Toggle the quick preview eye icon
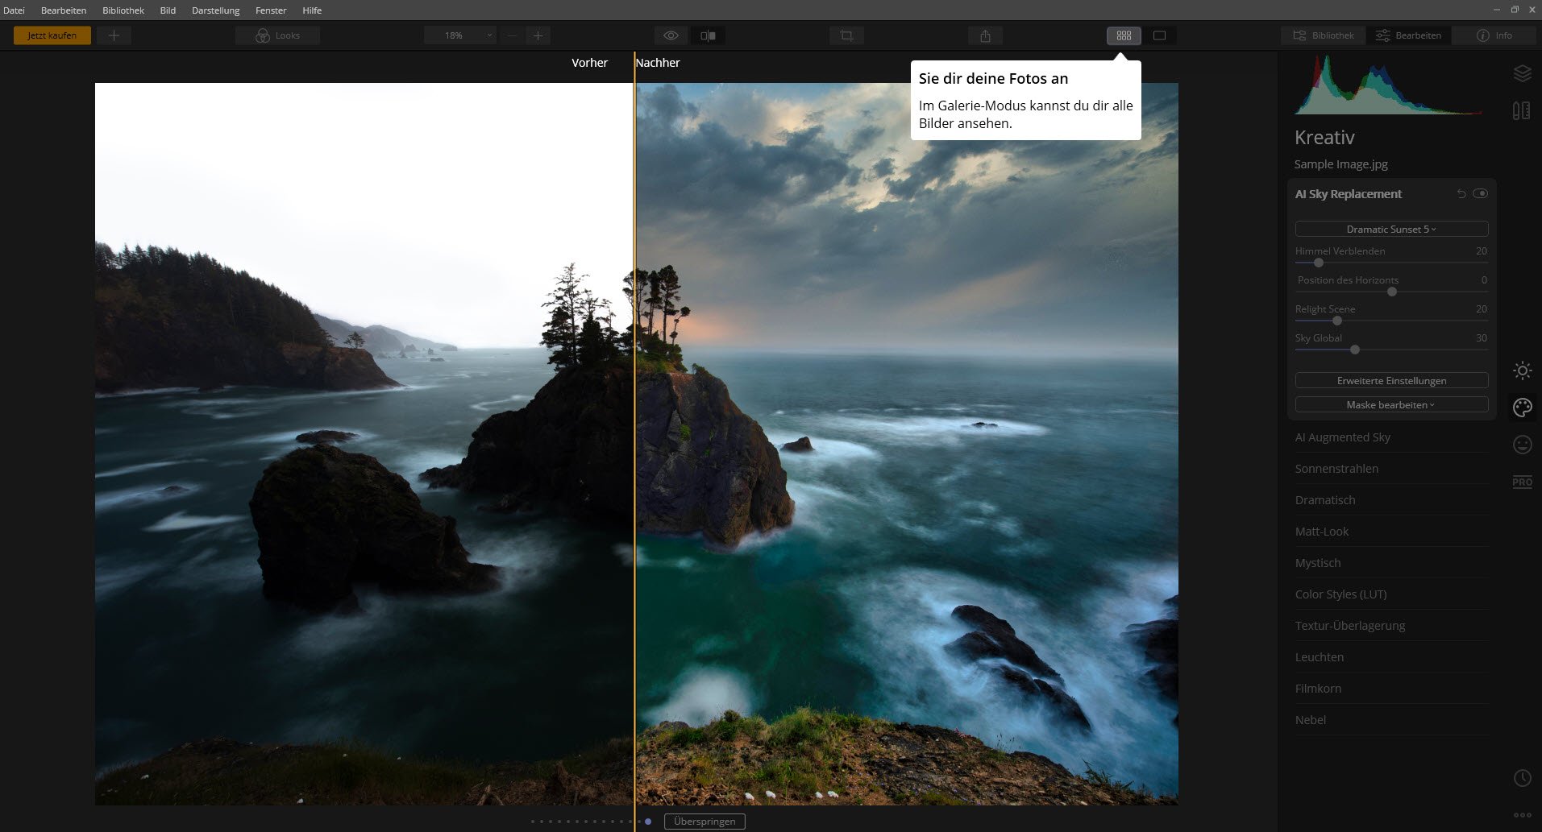 point(671,35)
